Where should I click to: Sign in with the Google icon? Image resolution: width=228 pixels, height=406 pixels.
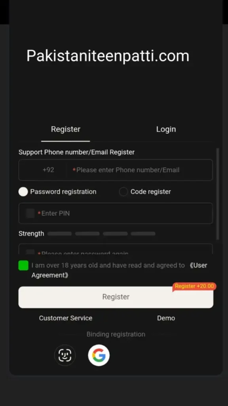99,355
